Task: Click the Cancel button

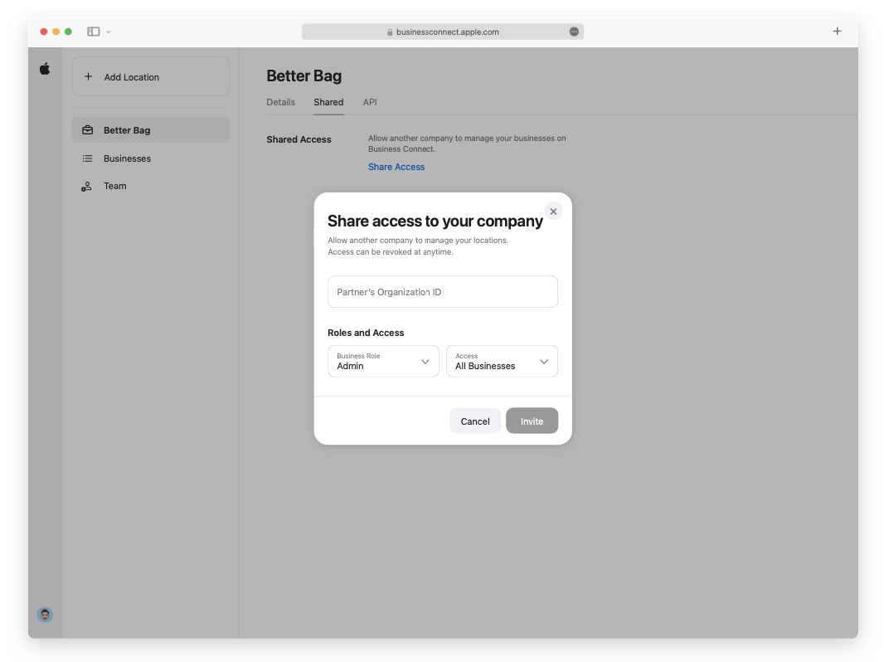Action: pyautogui.click(x=475, y=421)
